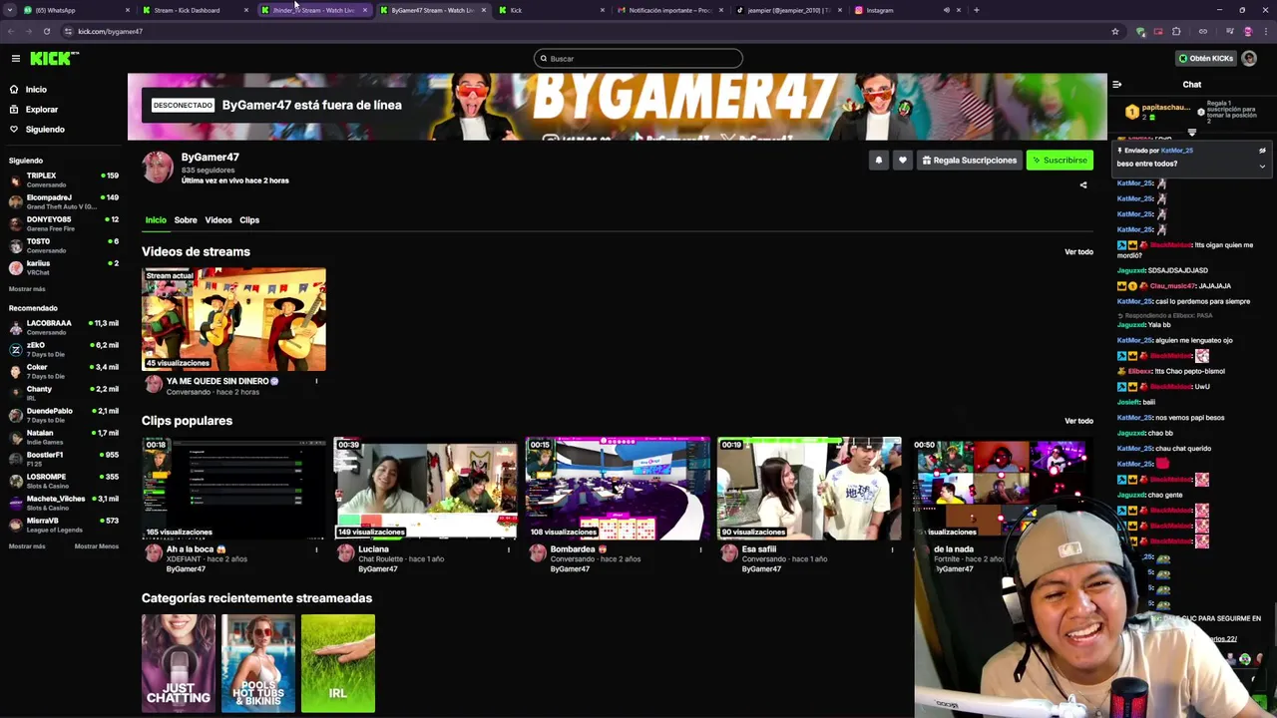1277x718 pixels.
Task: Click the share icon under Suscribirse
Action: click(1083, 184)
